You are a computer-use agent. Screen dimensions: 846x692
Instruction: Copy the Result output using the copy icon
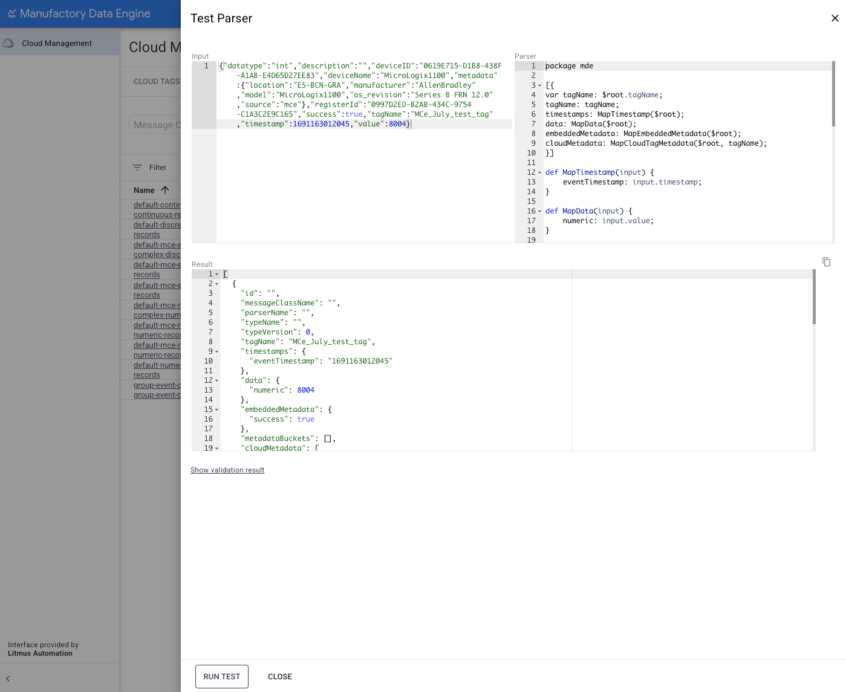click(x=826, y=261)
